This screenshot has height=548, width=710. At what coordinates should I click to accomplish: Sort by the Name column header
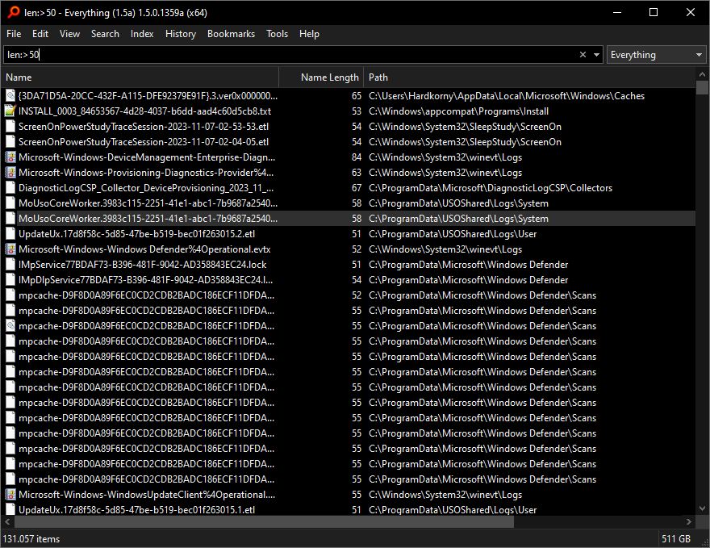click(x=140, y=77)
